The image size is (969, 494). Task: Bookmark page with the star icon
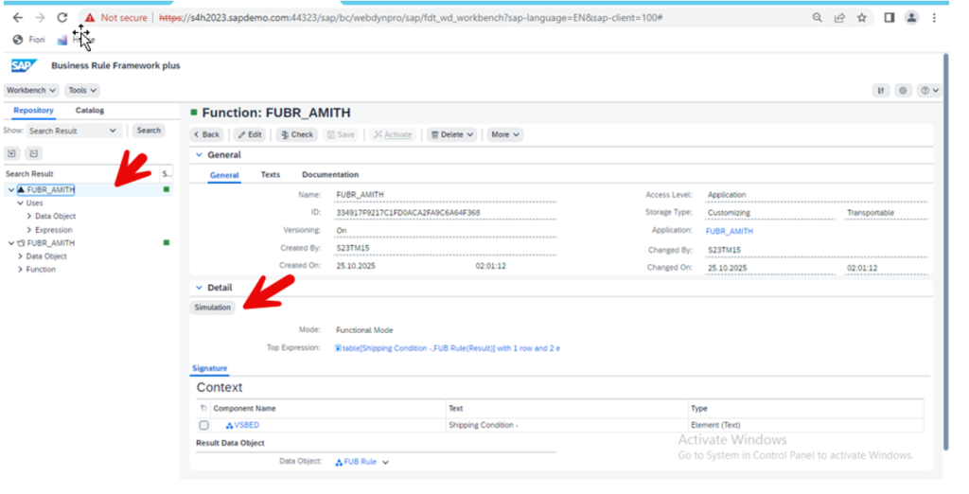(862, 17)
